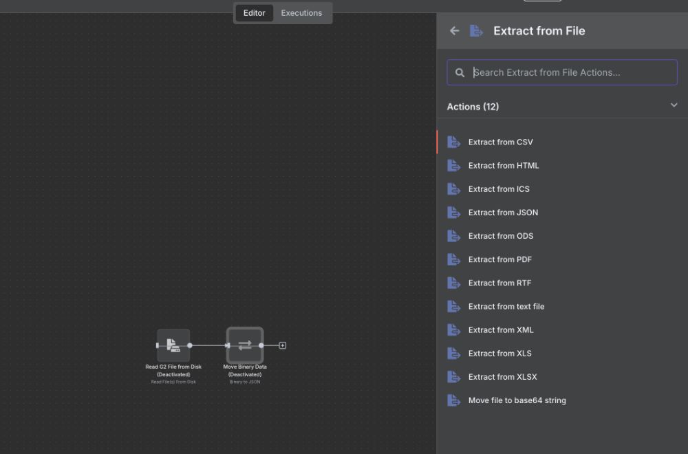Select the Move Binary Data node
This screenshot has width=688, height=454.
coord(245,345)
